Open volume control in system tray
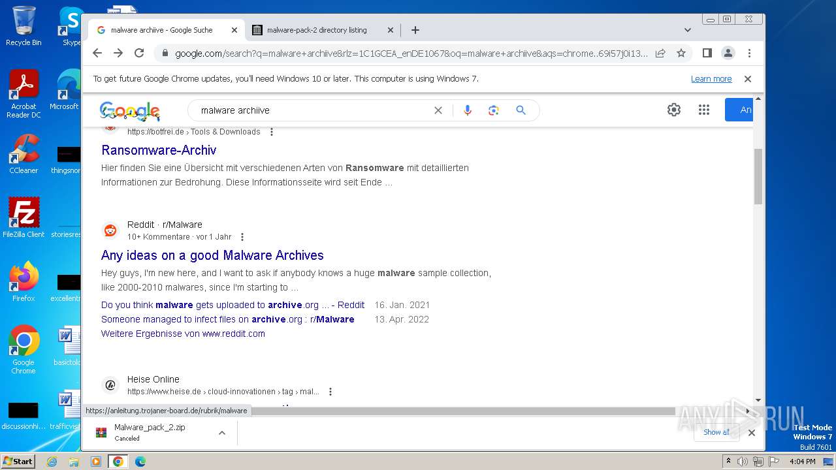 (x=743, y=462)
